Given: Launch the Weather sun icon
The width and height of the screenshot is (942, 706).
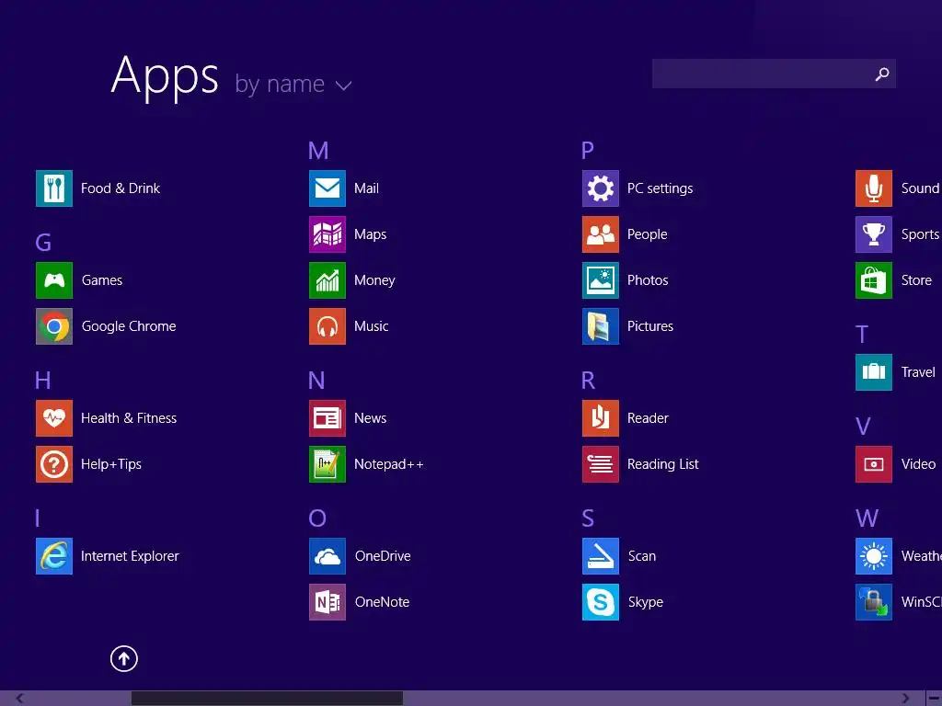Looking at the screenshot, I should [874, 556].
